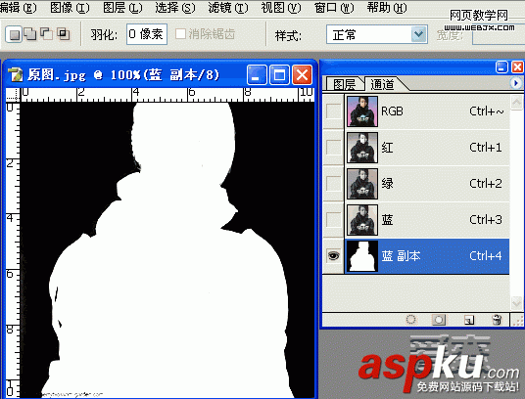Select the New selection mode icon
The width and height of the screenshot is (525, 399).
[14, 34]
